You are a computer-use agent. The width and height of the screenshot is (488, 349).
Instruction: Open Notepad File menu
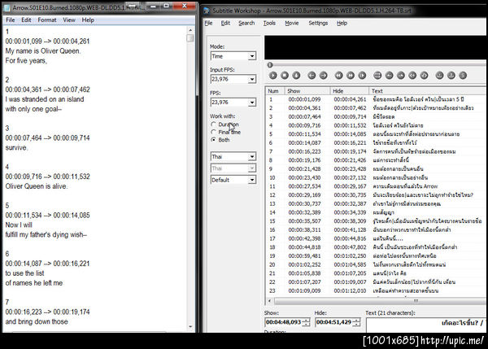coord(11,20)
